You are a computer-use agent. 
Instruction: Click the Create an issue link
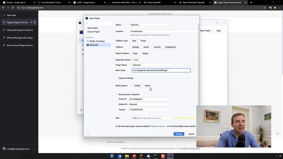(158, 126)
